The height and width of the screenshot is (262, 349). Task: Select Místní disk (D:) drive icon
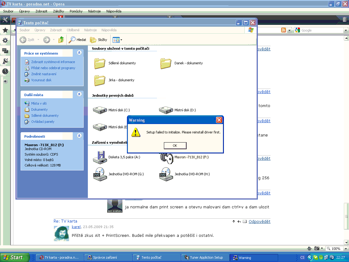click(166, 110)
